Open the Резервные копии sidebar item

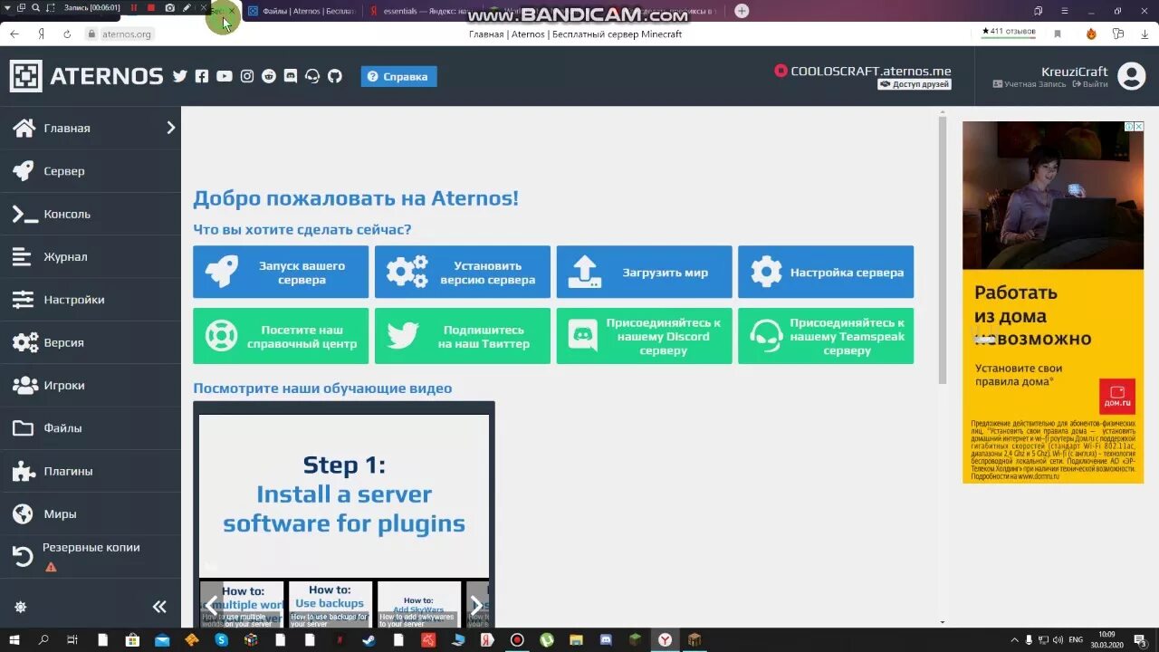point(91,557)
